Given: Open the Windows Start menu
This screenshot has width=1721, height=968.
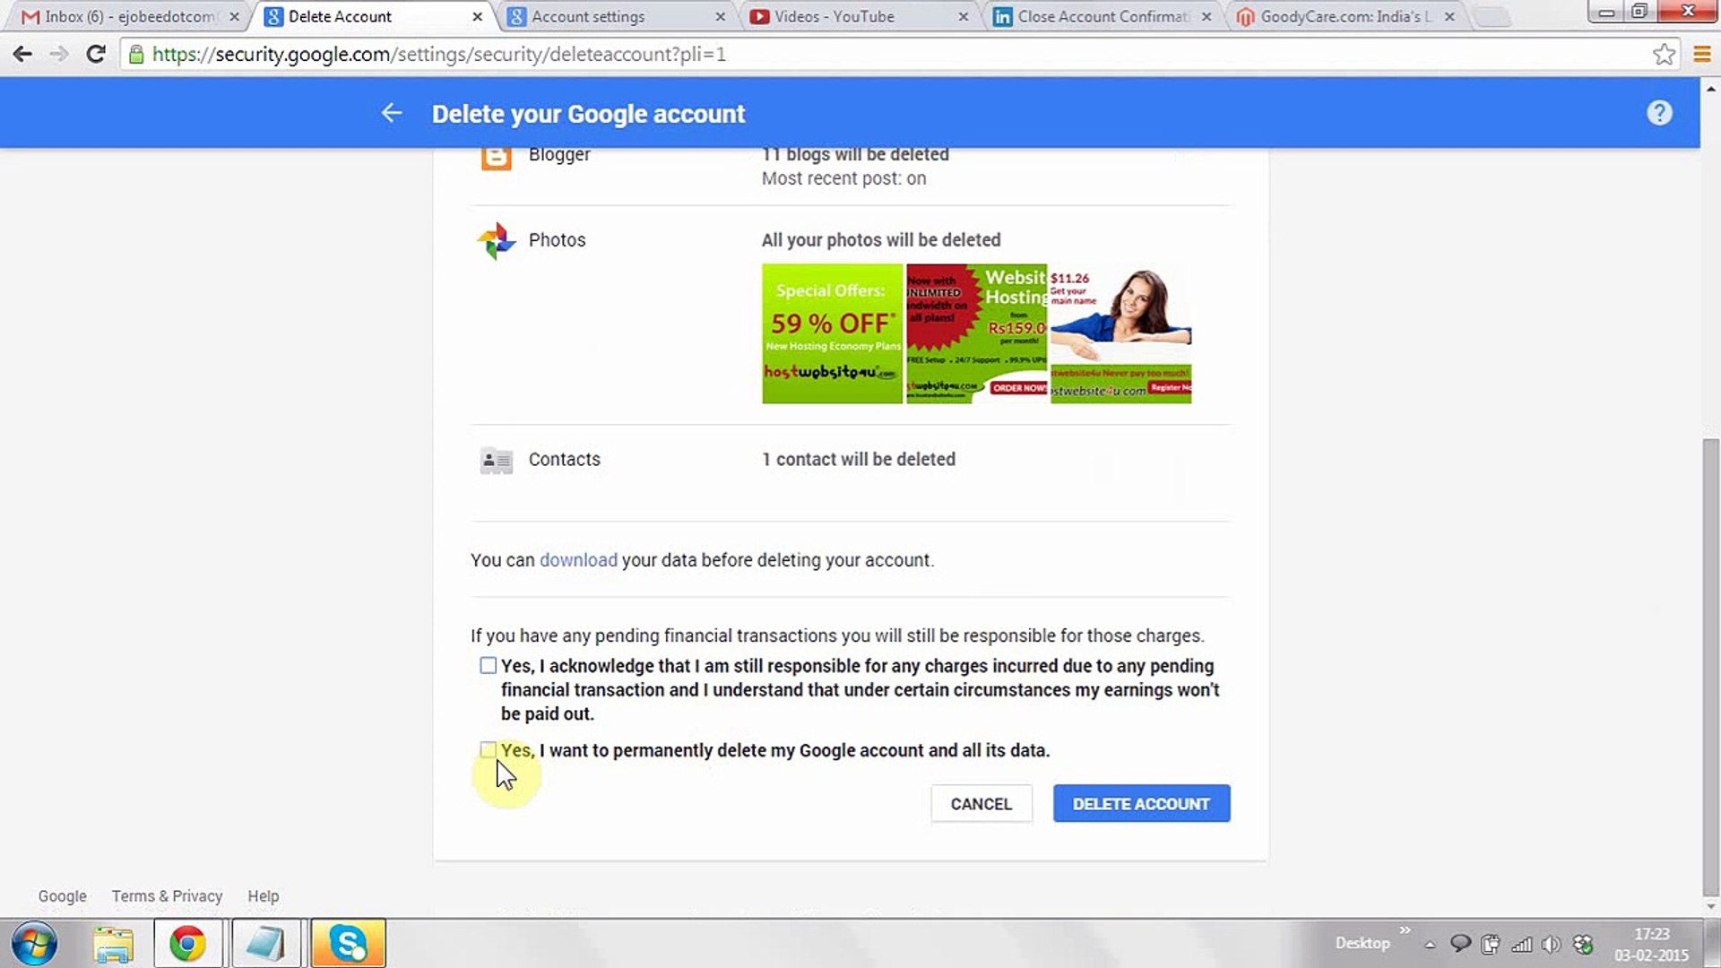Looking at the screenshot, I should 32,943.
